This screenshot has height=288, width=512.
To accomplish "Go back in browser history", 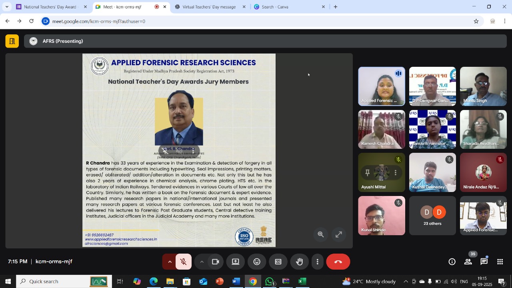I will coord(7,21).
